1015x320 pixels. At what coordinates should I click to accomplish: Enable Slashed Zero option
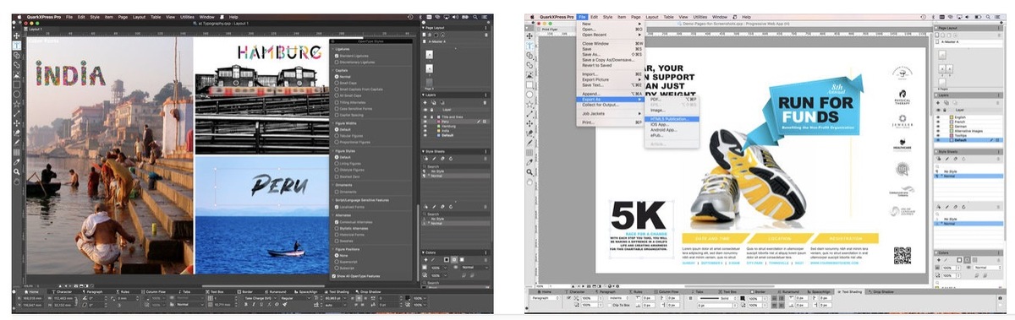pos(337,176)
